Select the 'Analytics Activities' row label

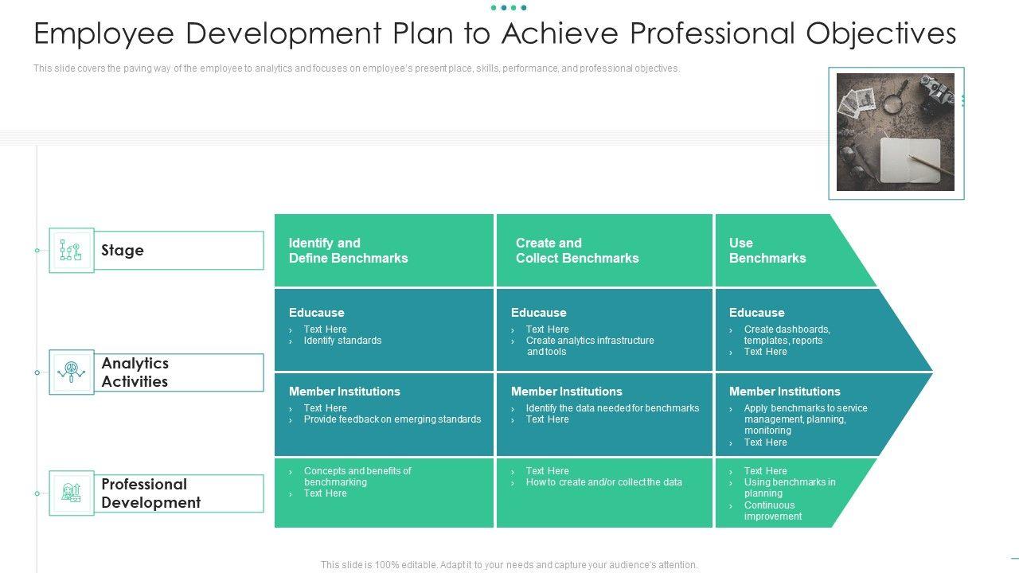pos(135,372)
